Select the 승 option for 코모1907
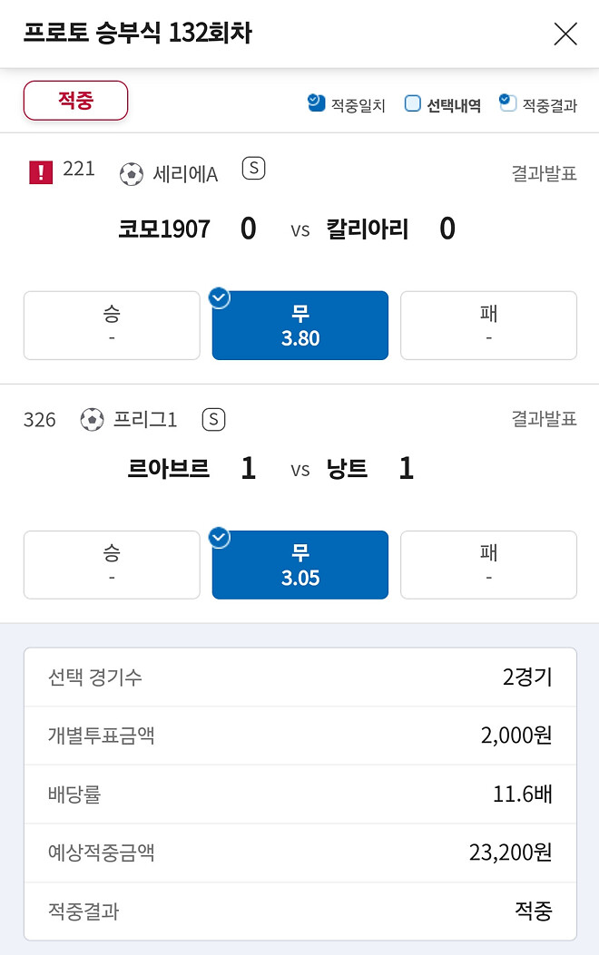599x955 pixels. 111,325
